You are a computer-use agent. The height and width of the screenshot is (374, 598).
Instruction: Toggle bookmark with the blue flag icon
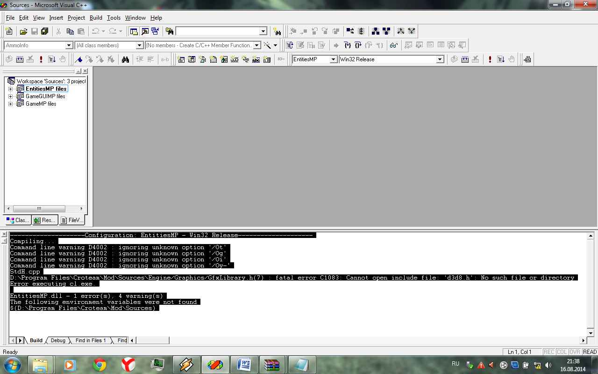78,59
